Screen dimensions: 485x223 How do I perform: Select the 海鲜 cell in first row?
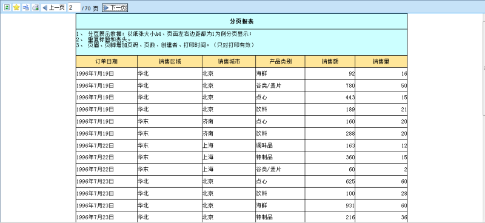point(280,73)
